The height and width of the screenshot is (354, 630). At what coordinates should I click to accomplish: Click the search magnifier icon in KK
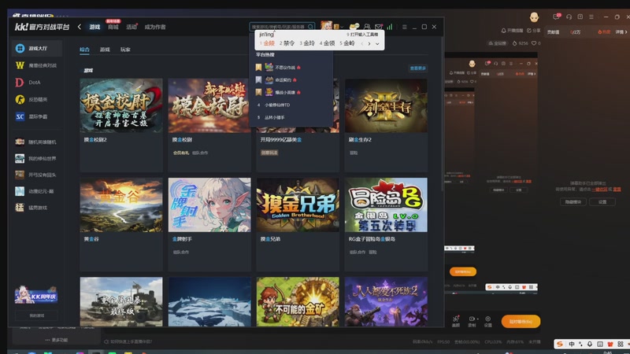pos(310,27)
